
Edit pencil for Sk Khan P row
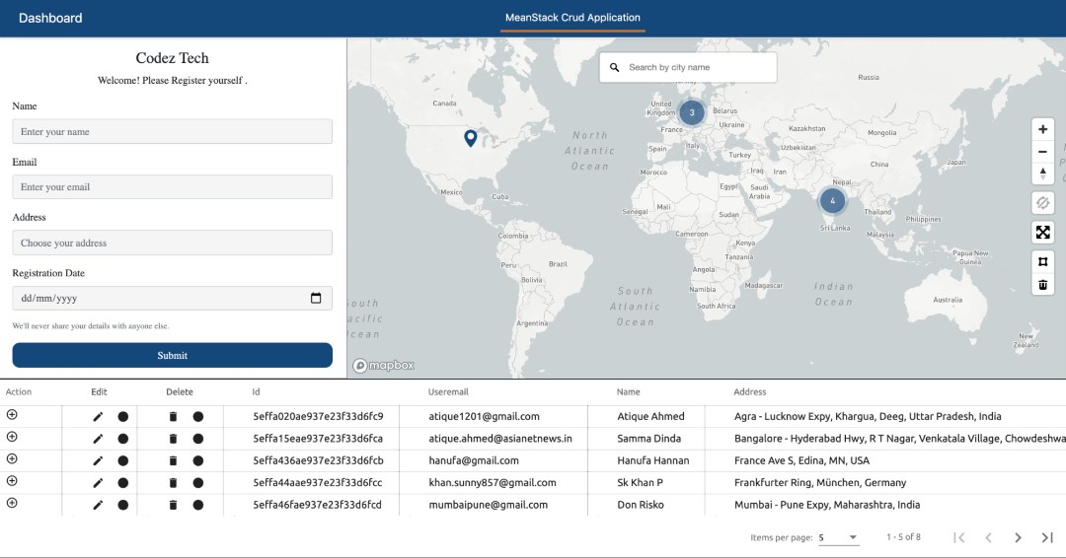tap(98, 483)
